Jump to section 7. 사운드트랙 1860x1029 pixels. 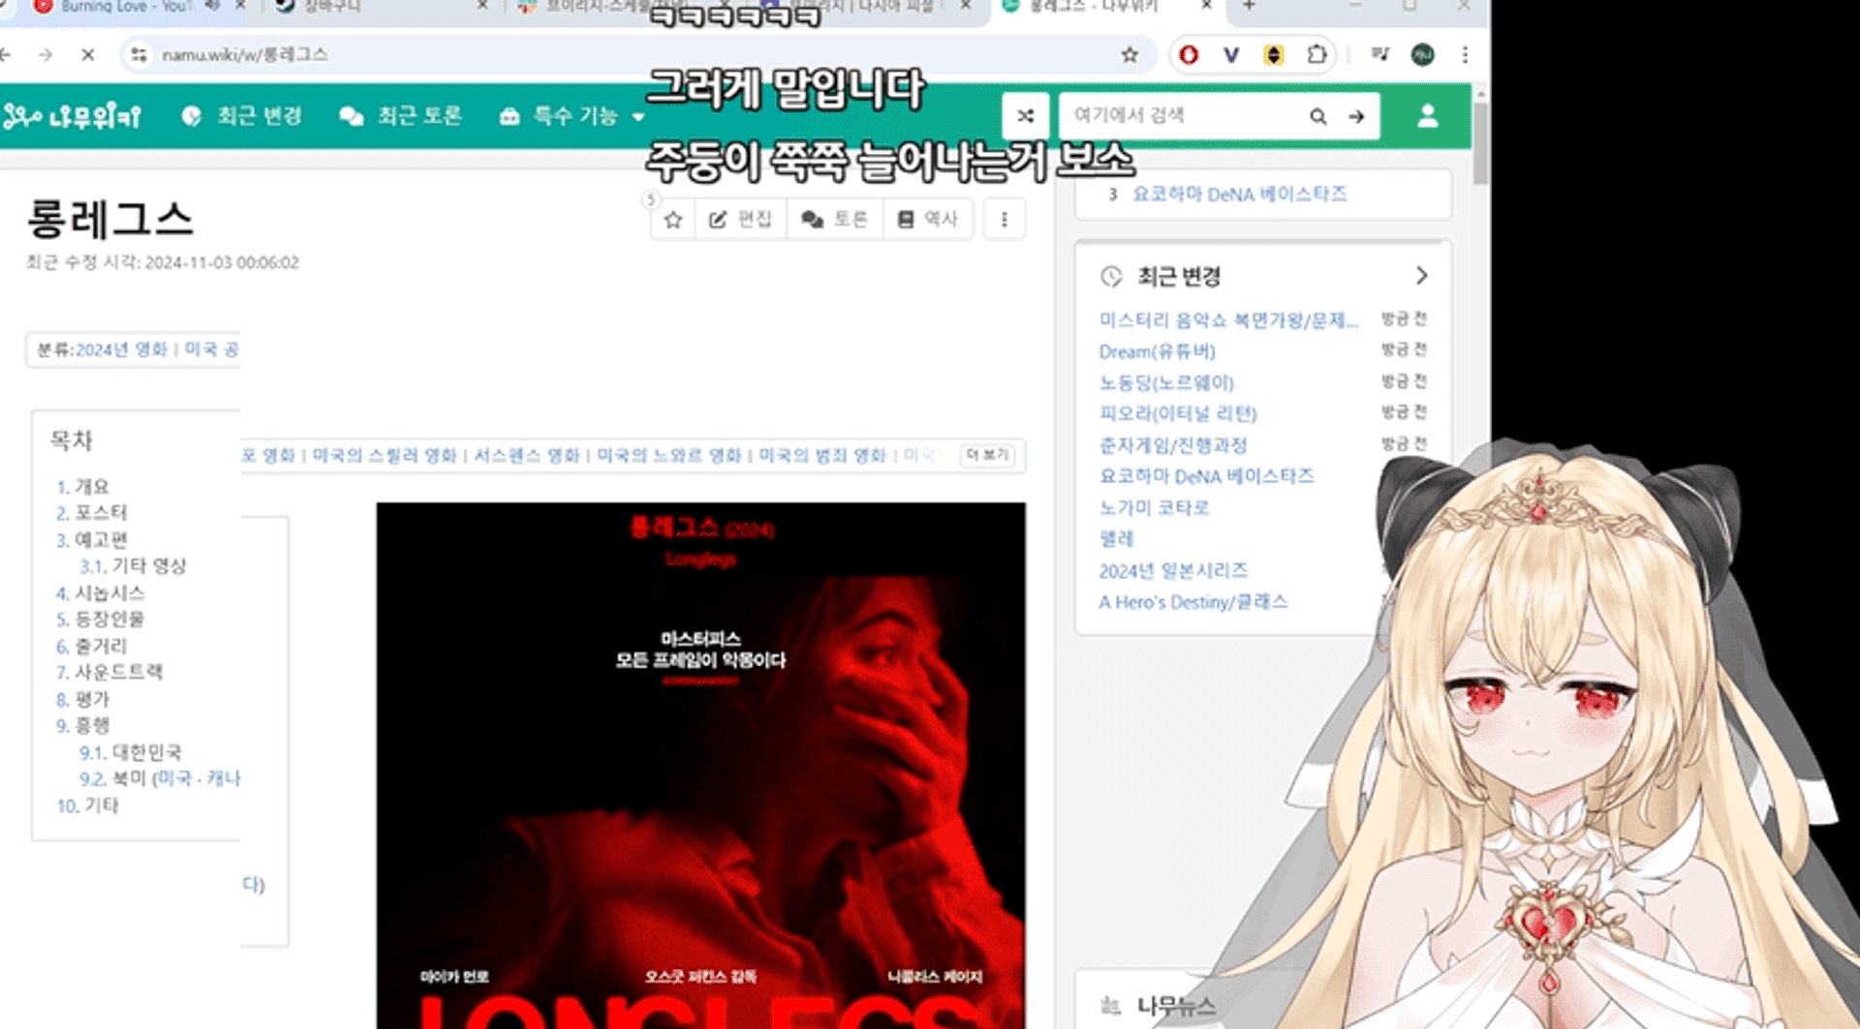coord(108,673)
